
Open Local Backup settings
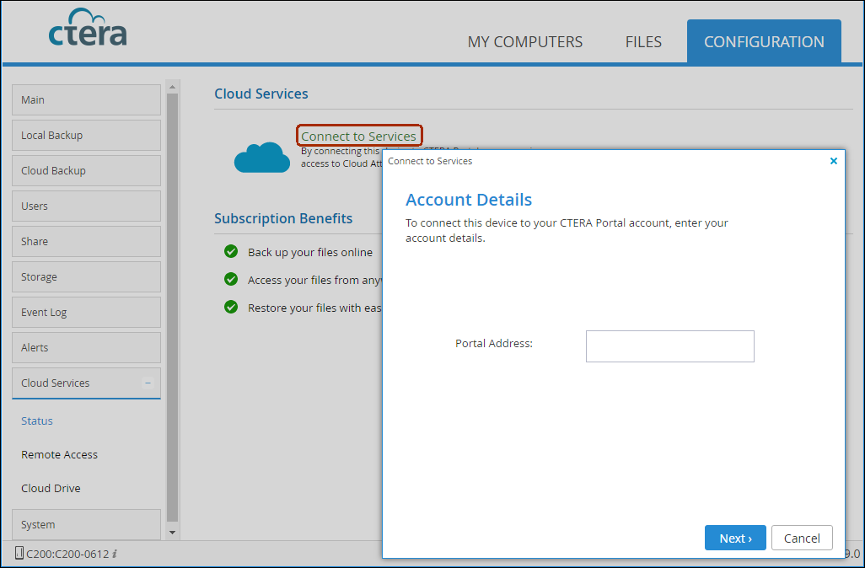87,135
